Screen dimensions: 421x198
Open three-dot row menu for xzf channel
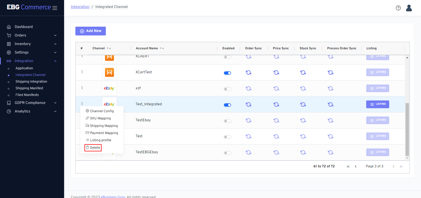coord(82,88)
